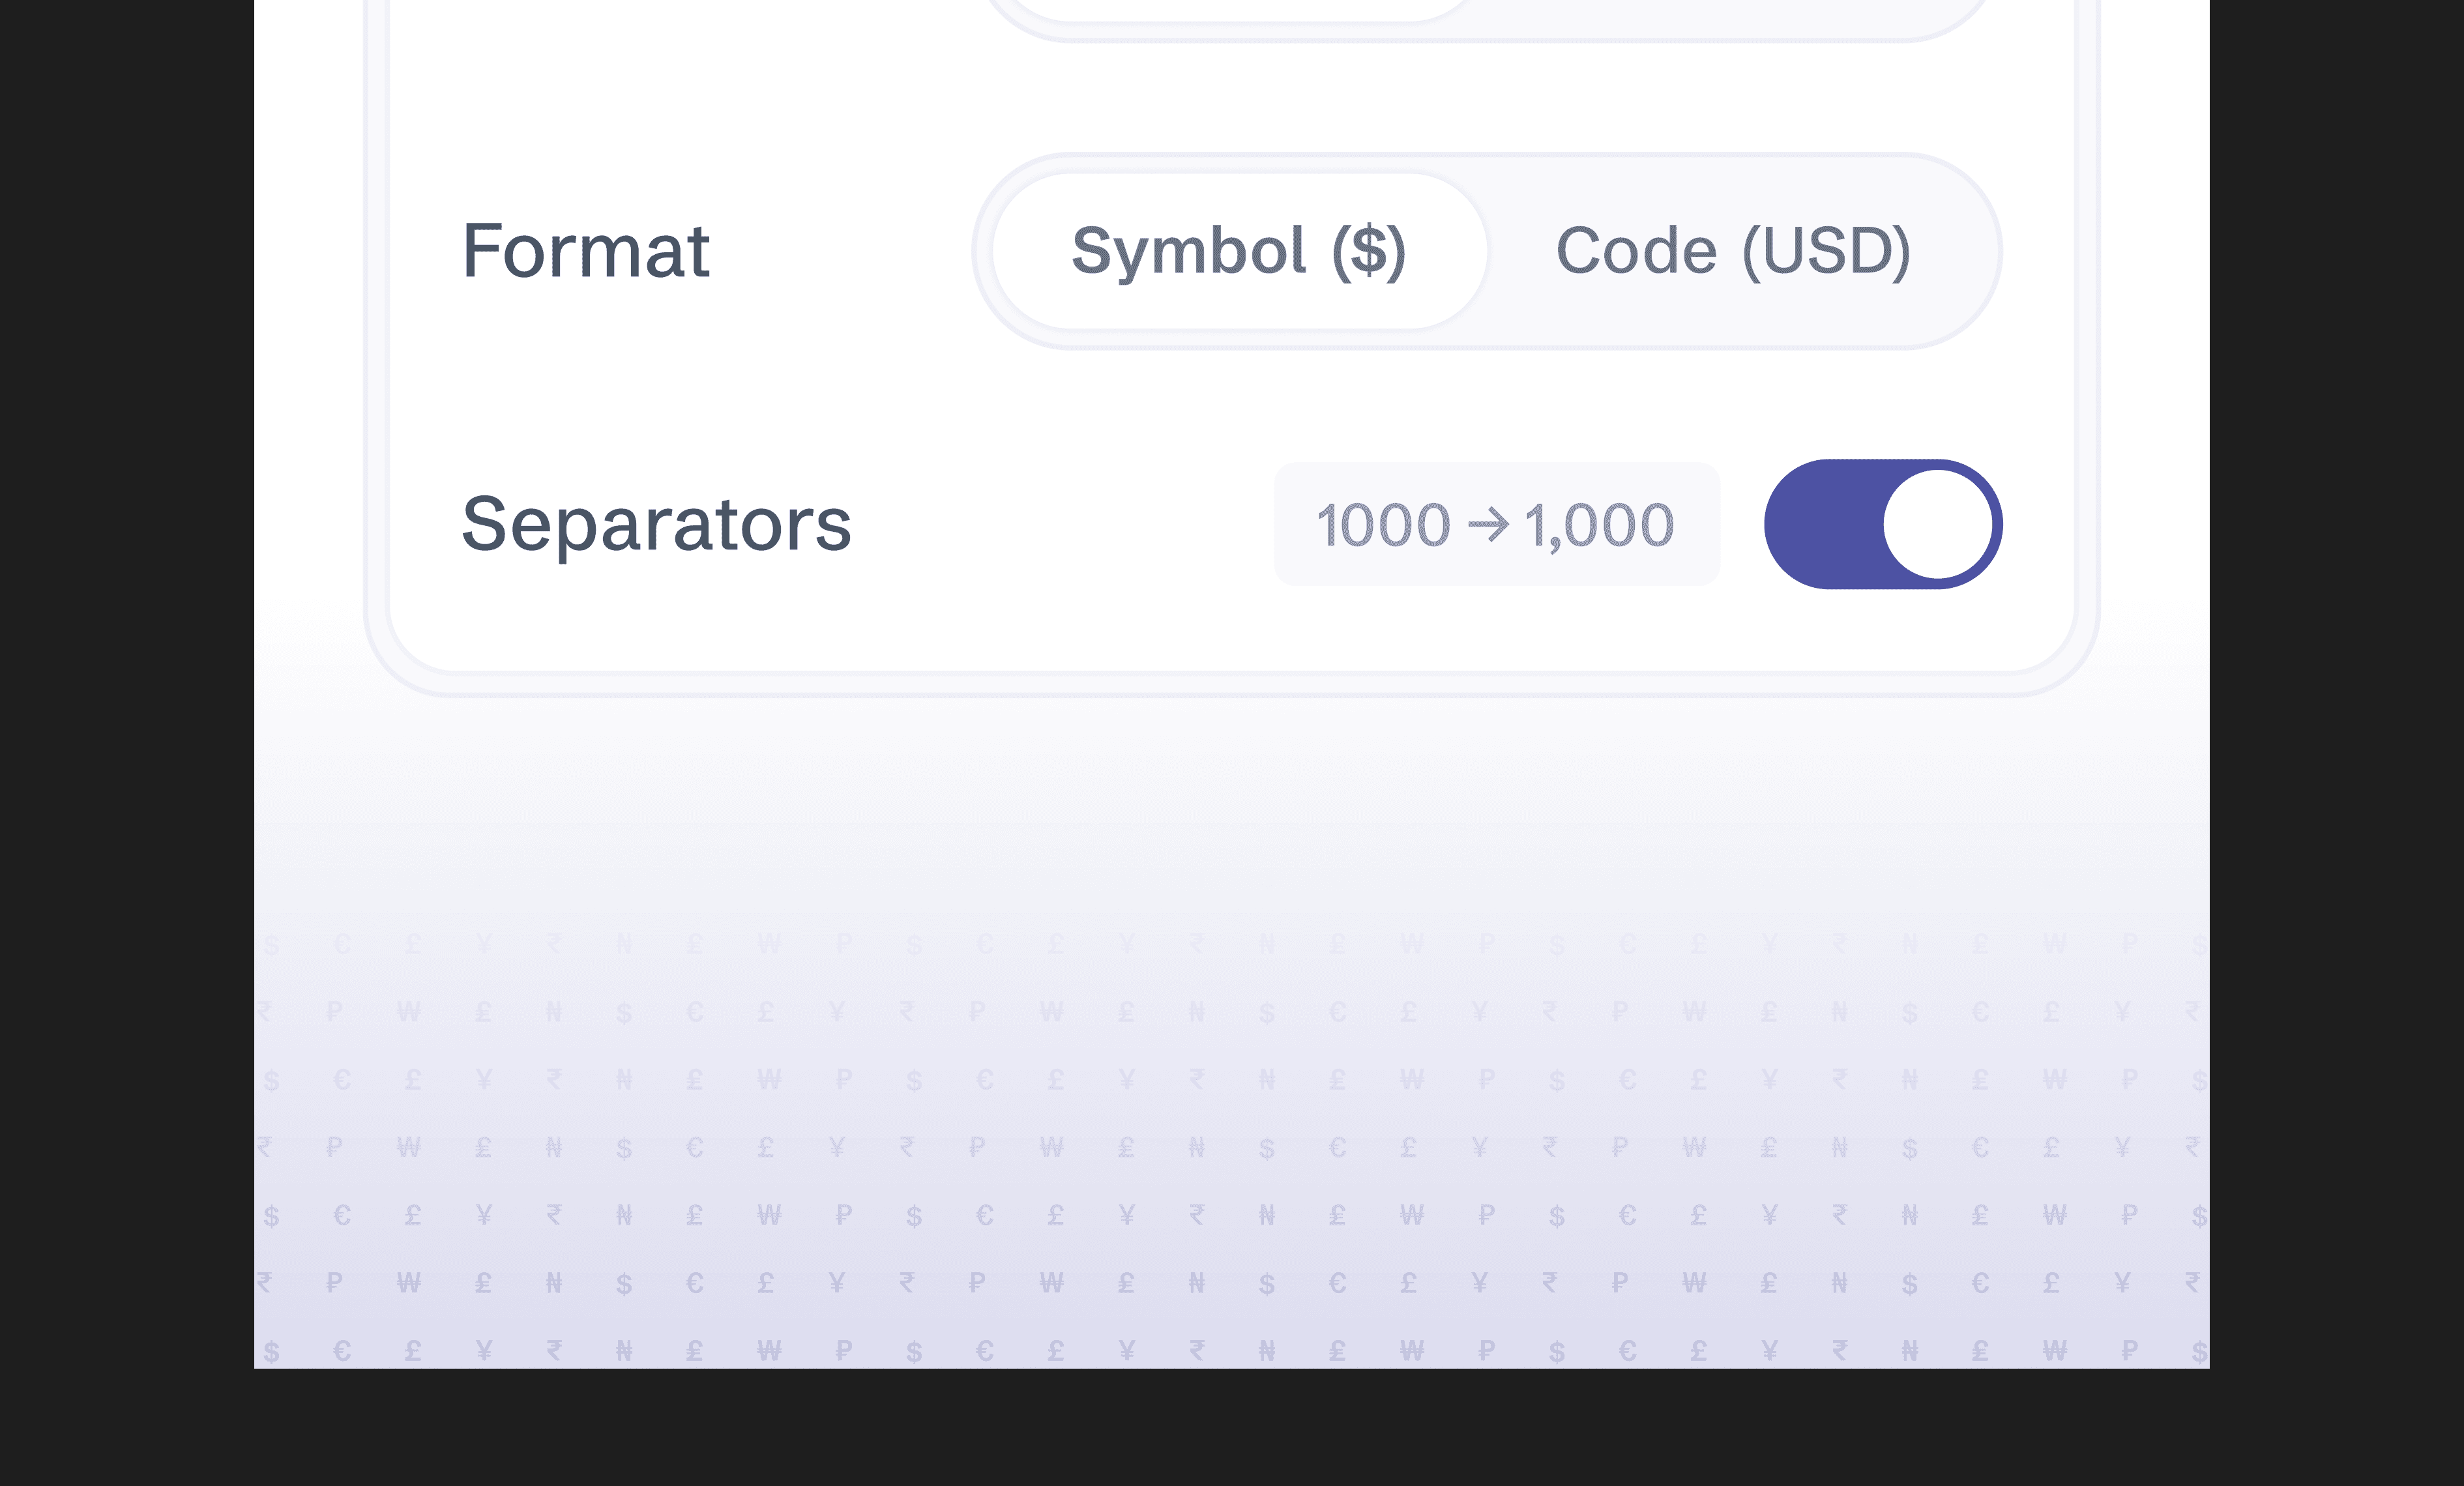Click the white knob of Separators toggle

pos(1938,524)
